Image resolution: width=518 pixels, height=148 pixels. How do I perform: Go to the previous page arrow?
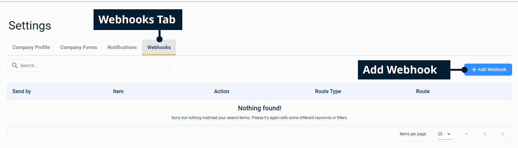coord(485,134)
